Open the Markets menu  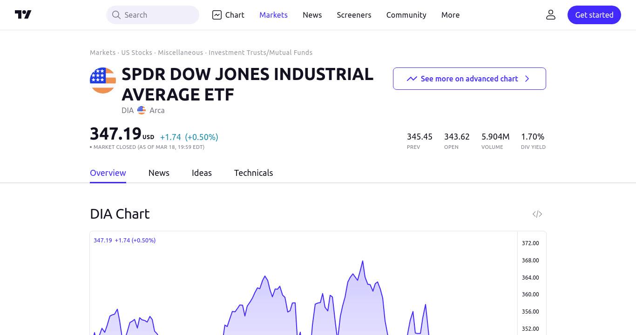pyautogui.click(x=273, y=15)
